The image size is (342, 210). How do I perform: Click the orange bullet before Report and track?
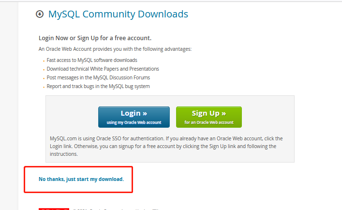click(x=44, y=87)
